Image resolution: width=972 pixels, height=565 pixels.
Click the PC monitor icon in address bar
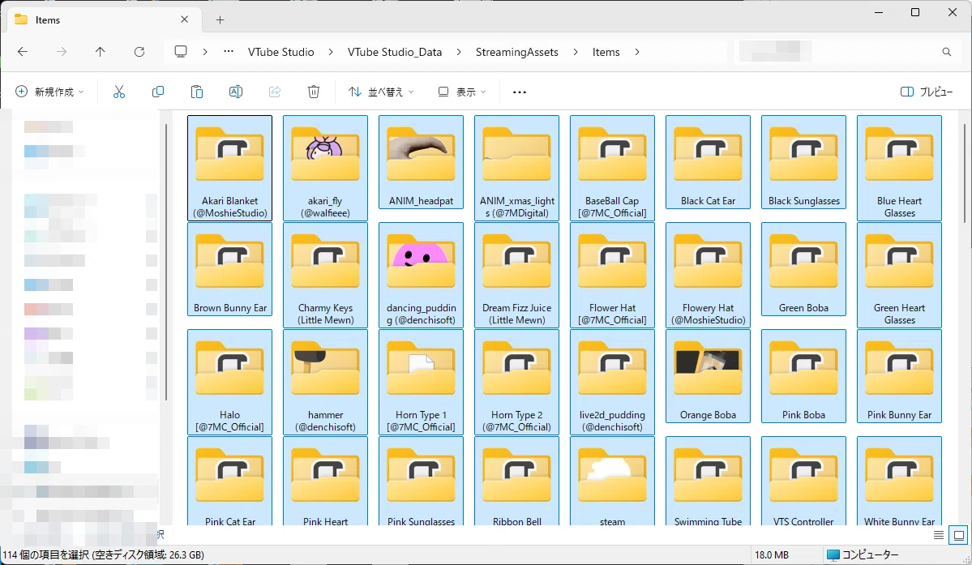coord(181,51)
